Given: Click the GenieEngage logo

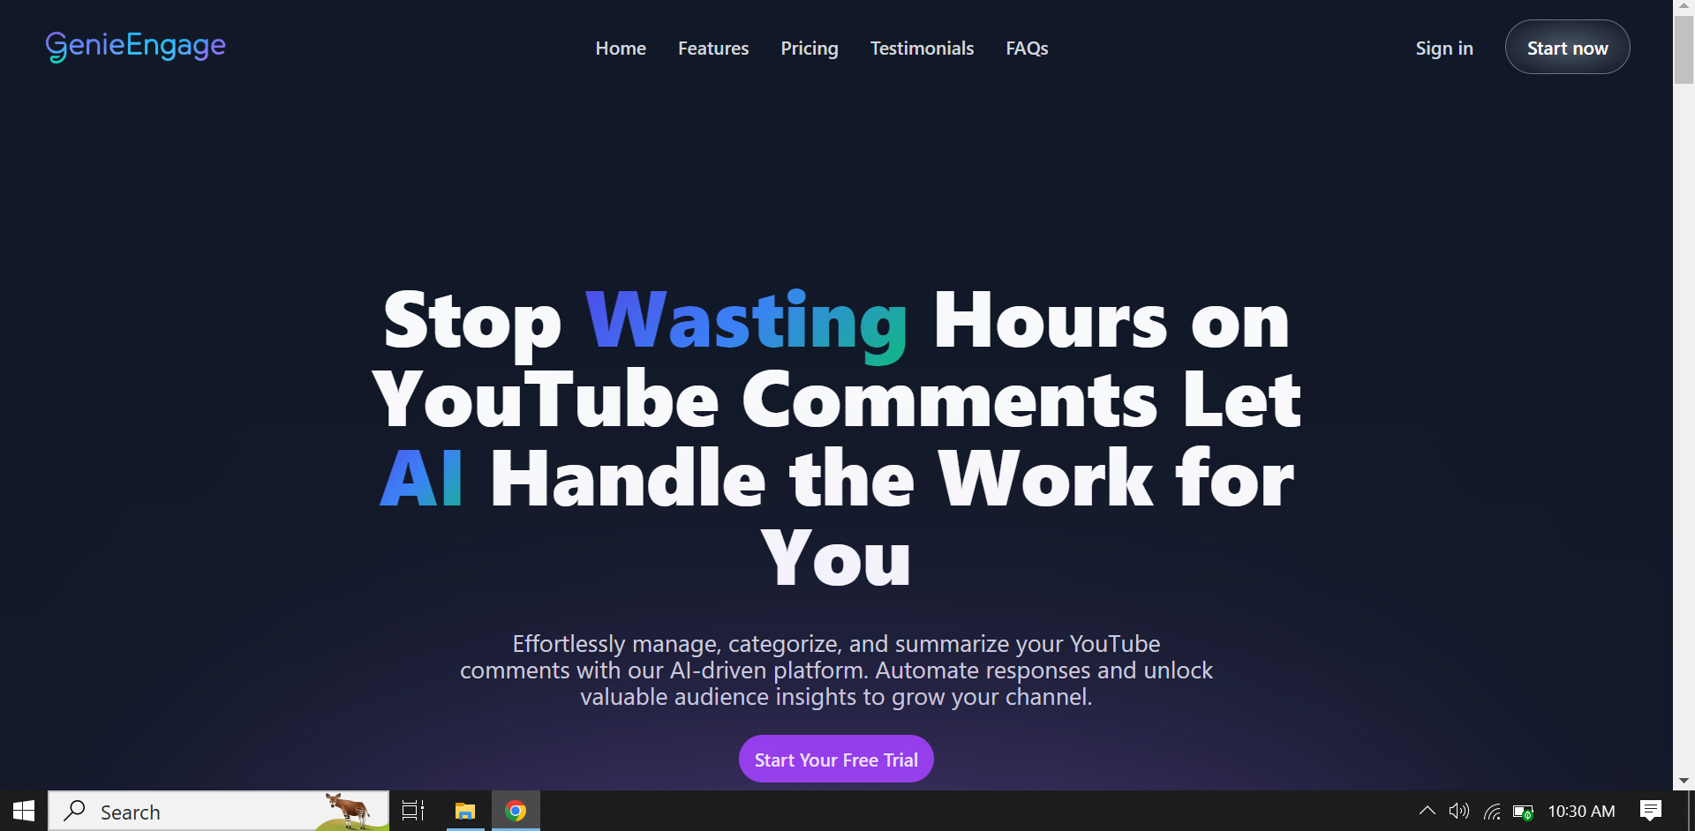Looking at the screenshot, I should [x=135, y=46].
